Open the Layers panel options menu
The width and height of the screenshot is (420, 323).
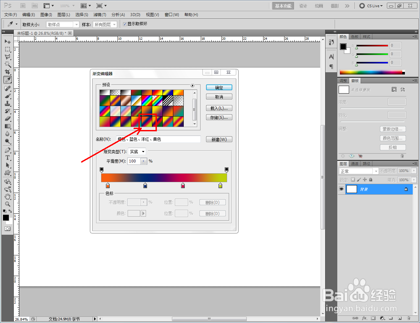(415, 163)
